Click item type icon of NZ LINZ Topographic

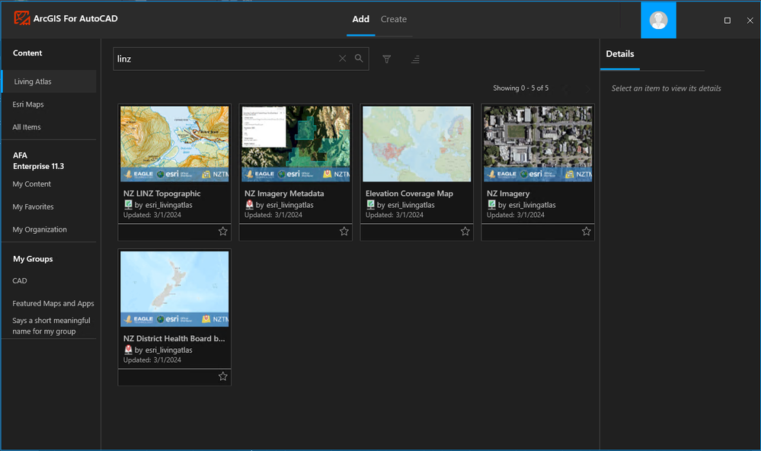(128, 204)
